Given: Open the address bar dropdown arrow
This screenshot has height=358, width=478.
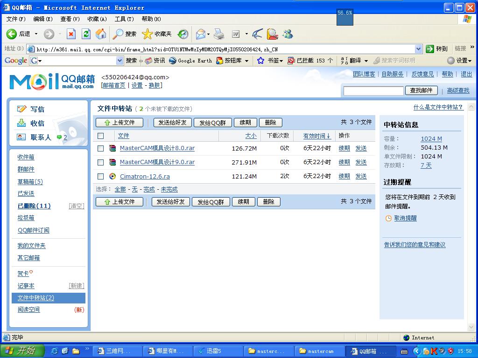Looking at the screenshot, I should [419, 48].
